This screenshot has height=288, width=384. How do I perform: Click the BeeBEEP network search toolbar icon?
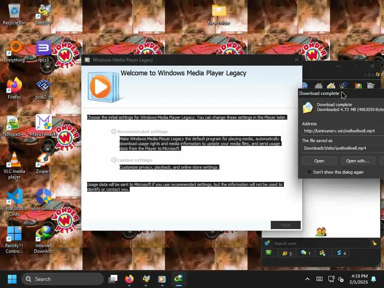point(343,85)
